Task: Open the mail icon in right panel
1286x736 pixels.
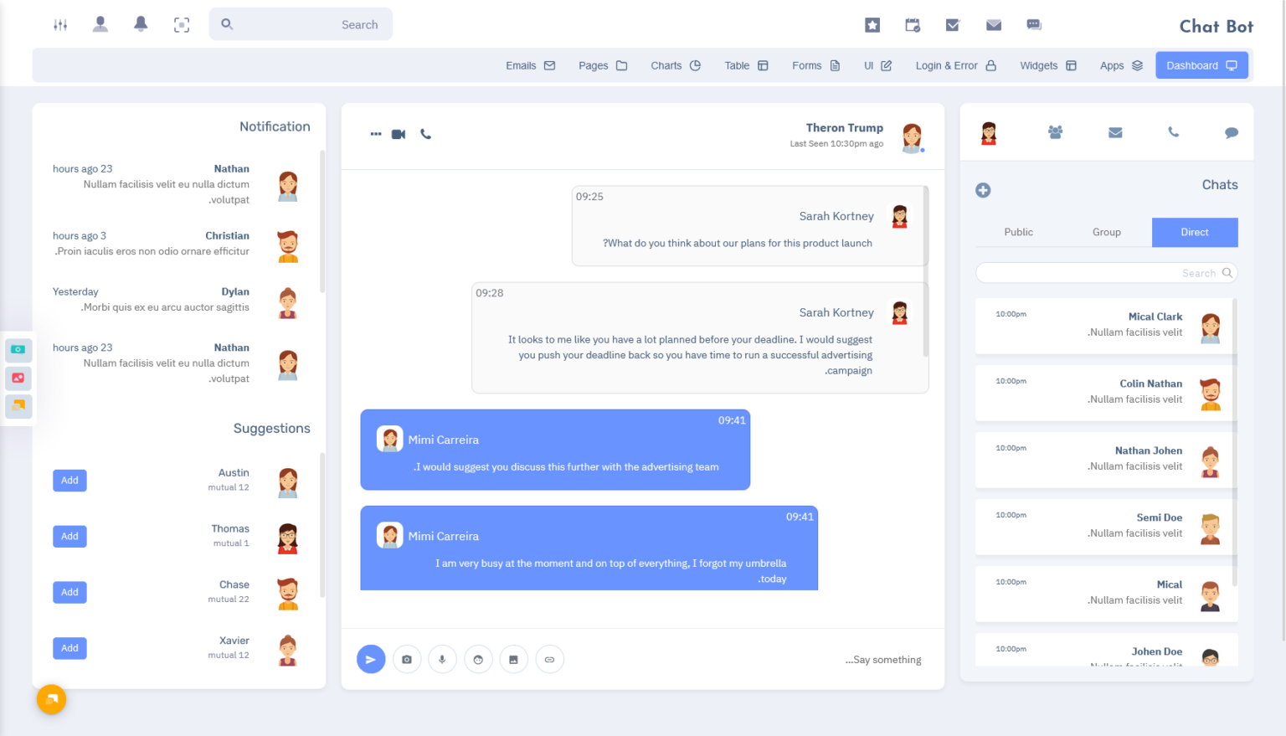Action: (1115, 132)
